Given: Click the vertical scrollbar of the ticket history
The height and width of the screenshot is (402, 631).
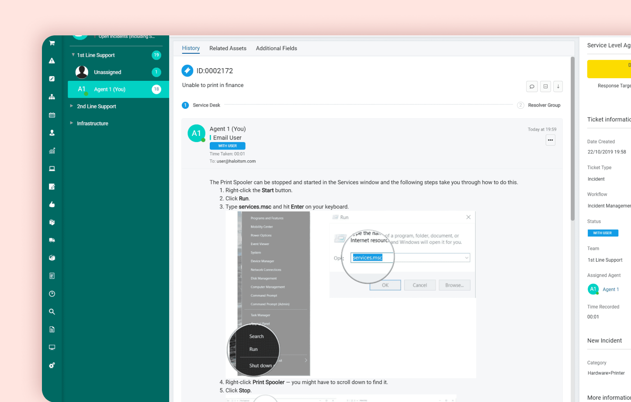Looking at the screenshot, I should (x=572, y=139).
